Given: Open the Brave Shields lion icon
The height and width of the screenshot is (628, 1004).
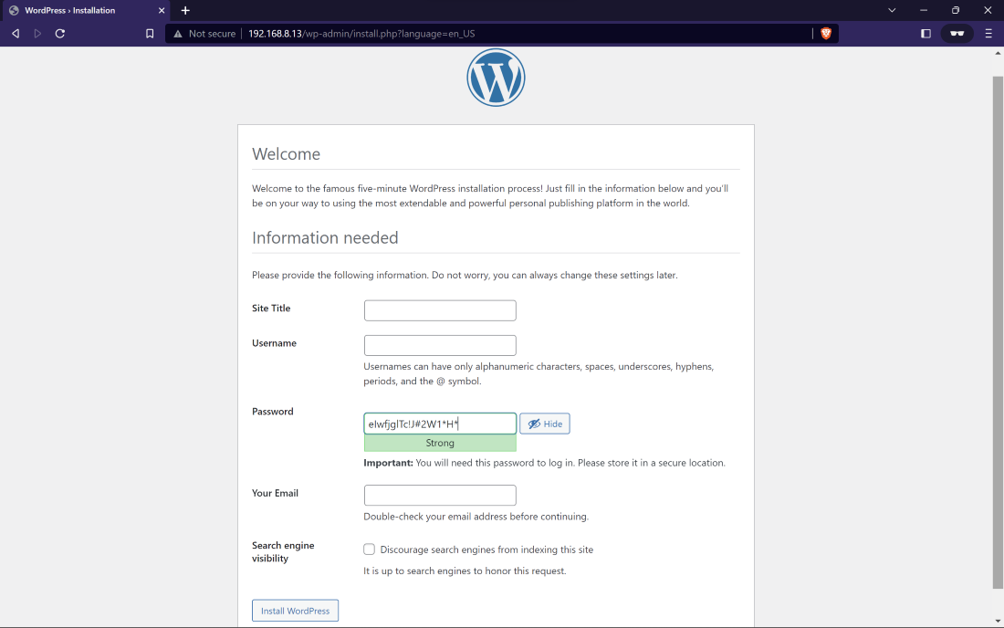Looking at the screenshot, I should click(826, 33).
